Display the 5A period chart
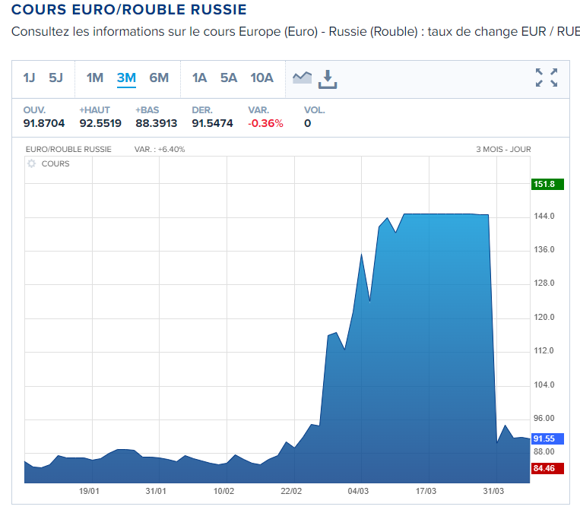The height and width of the screenshot is (516, 580). (228, 78)
